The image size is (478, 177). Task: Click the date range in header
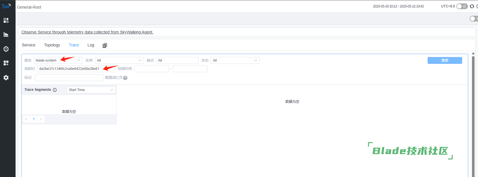click(398, 6)
